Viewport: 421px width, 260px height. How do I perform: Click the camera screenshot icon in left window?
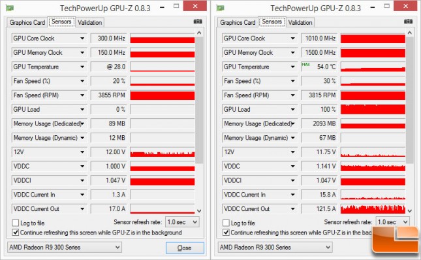point(198,22)
